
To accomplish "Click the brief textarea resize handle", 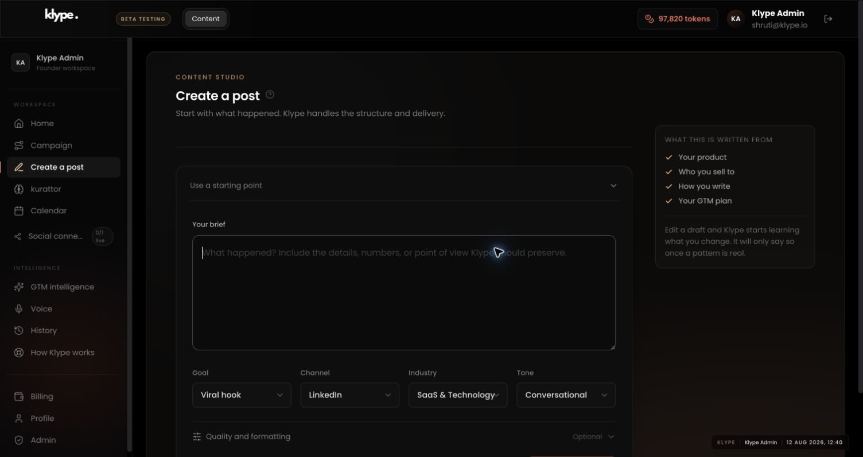I will 612,346.
